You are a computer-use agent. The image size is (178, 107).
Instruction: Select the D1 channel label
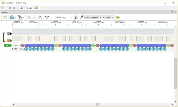coord(9,41)
